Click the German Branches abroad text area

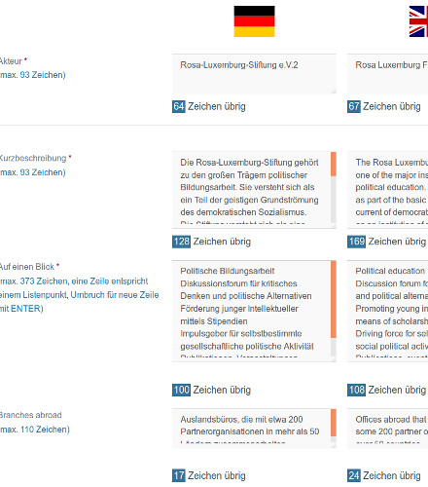[251, 429]
